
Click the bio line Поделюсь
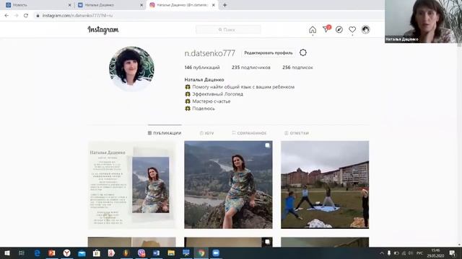click(204, 109)
